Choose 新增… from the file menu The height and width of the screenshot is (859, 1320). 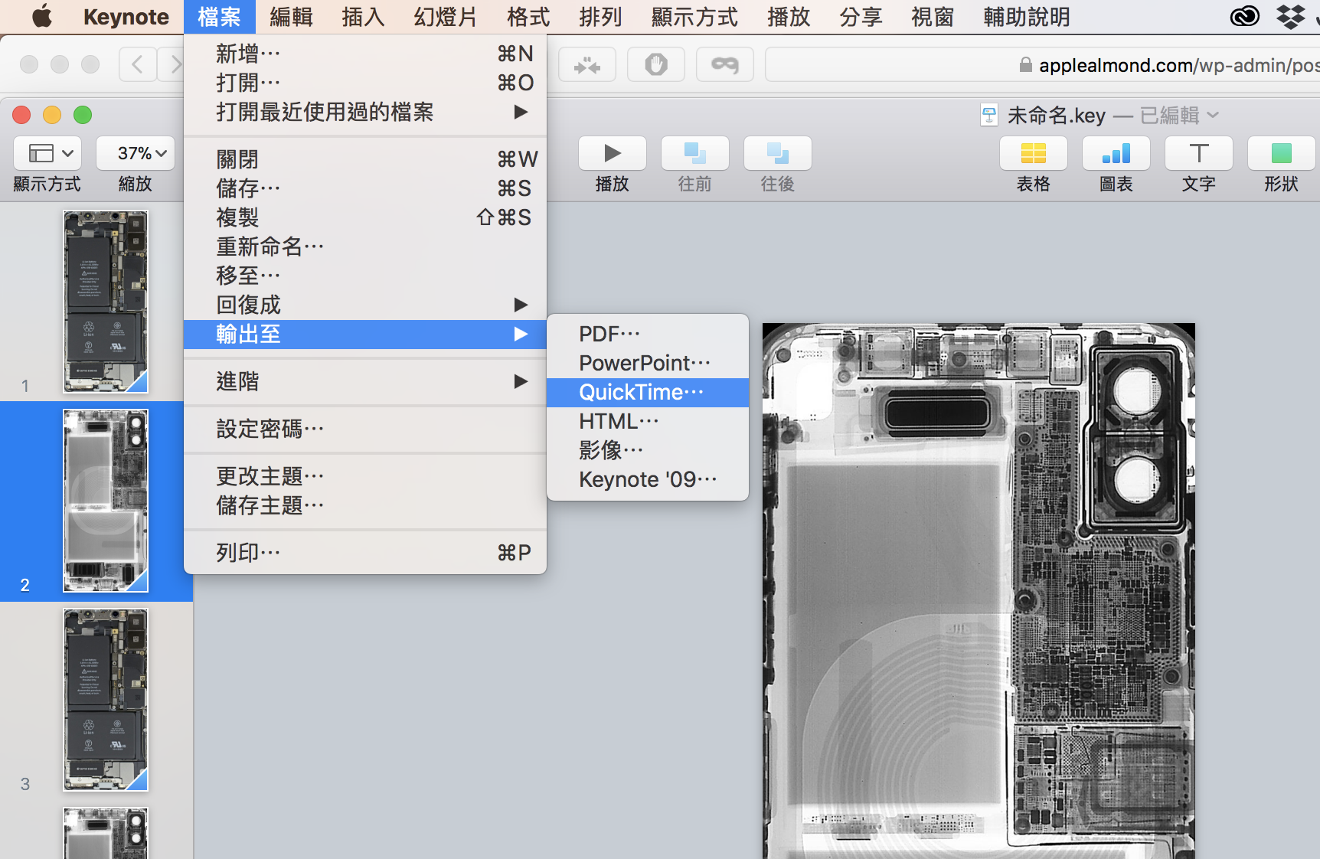(365, 54)
